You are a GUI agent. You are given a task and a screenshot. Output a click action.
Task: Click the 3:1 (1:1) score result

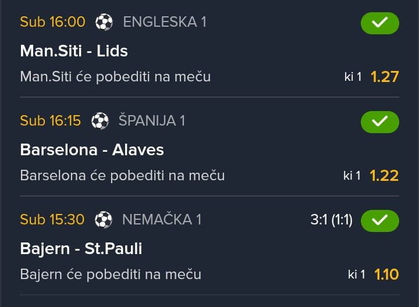tap(331, 220)
